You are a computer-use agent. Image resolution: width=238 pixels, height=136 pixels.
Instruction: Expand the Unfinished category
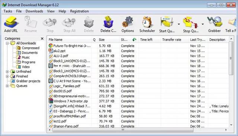7,72
